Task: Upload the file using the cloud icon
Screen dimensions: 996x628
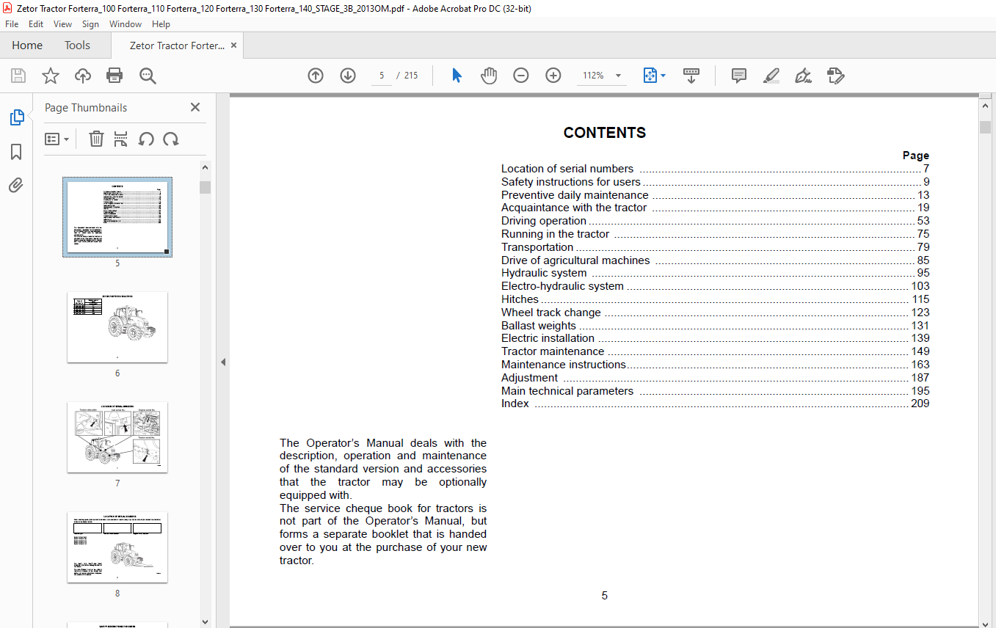Action: (x=83, y=76)
